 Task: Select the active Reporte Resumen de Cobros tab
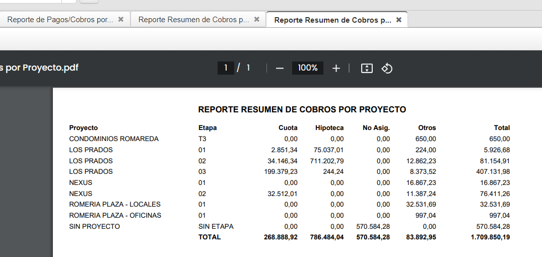tap(332, 20)
